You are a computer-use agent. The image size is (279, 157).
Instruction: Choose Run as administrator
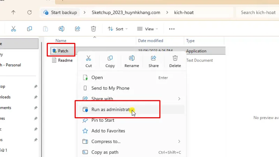pos(132,109)
